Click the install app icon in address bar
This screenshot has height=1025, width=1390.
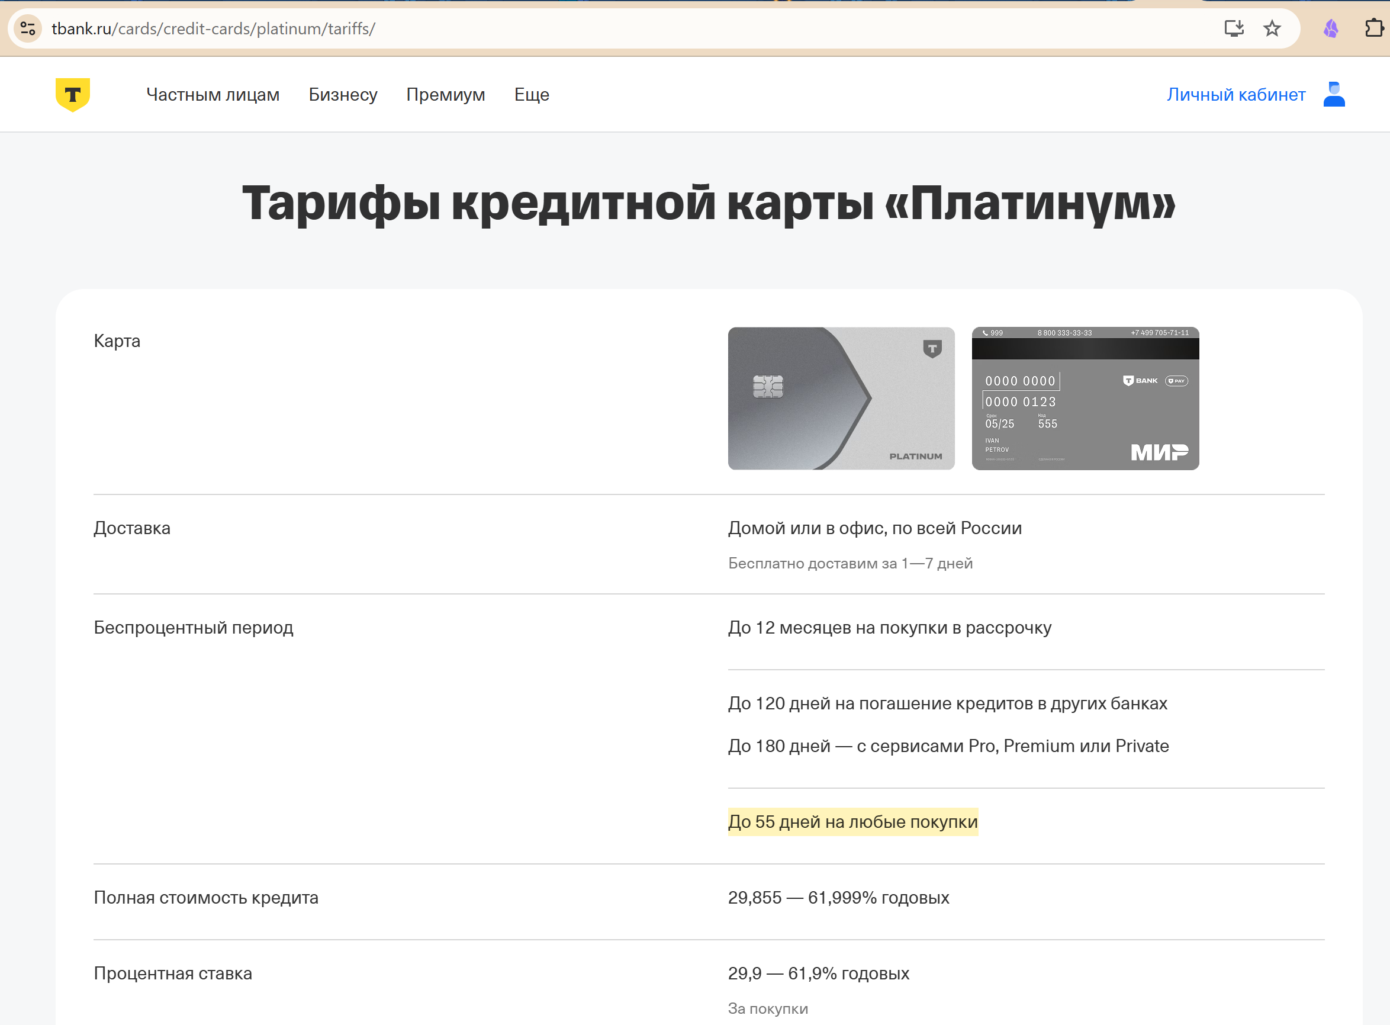pyautogui.click(x=1234, y=28)
